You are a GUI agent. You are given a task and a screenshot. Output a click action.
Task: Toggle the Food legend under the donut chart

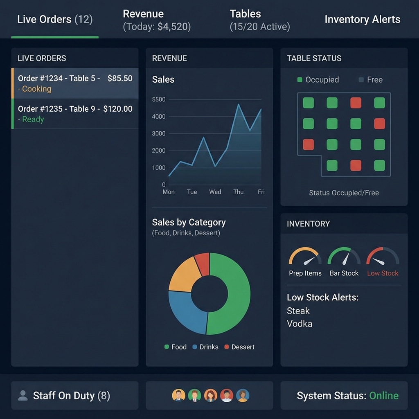click(x=176, y=347)
